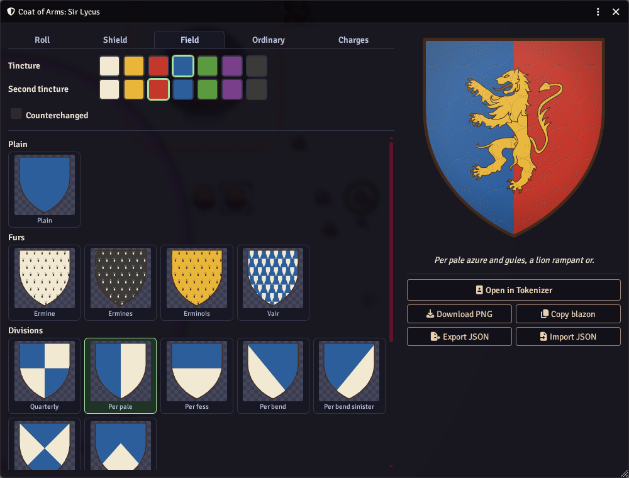Select the Per bend sinister division
The image size is (629, 478).
tap(349, 375)
